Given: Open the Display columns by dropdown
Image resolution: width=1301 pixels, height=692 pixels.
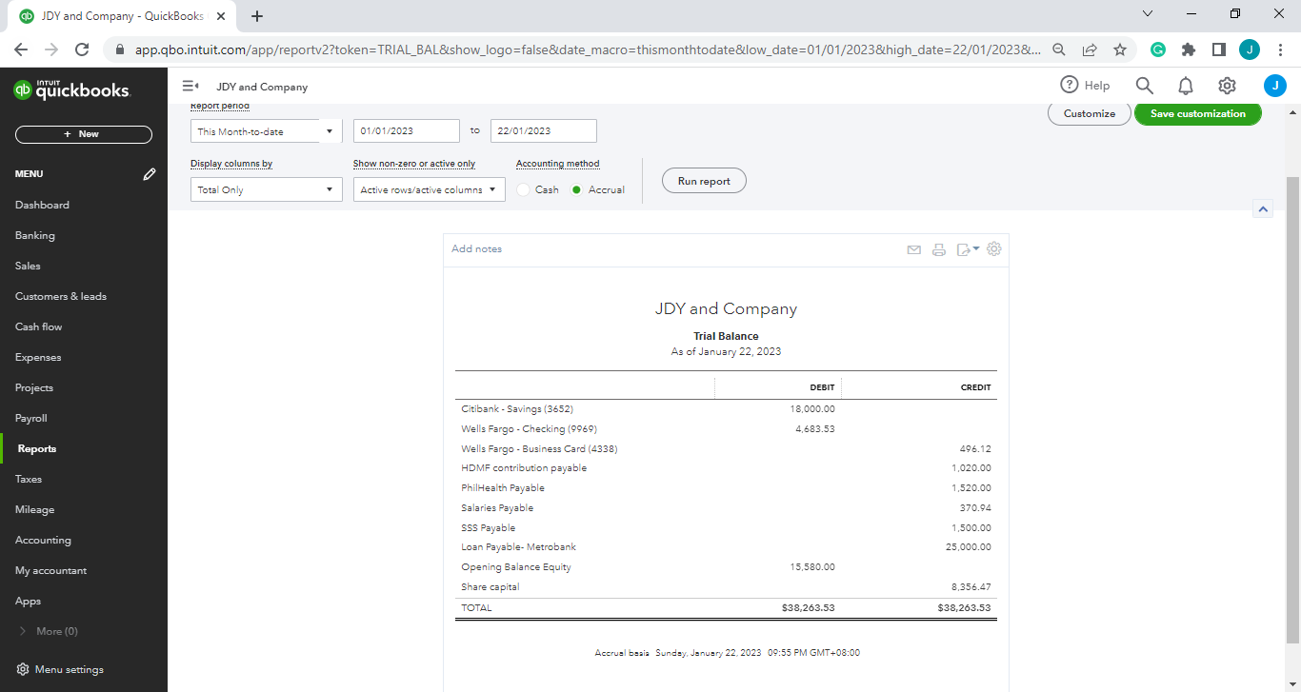Looking at the screenshot, I should (266, 189).
